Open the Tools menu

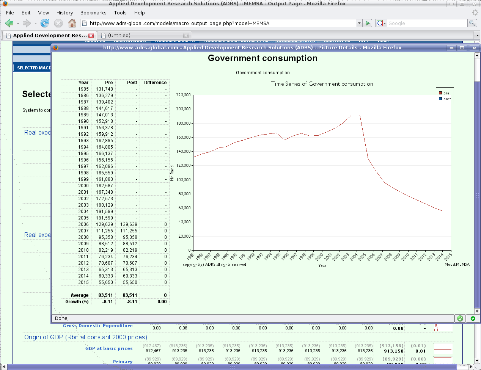pyautogui.click(x=120, y=13)
